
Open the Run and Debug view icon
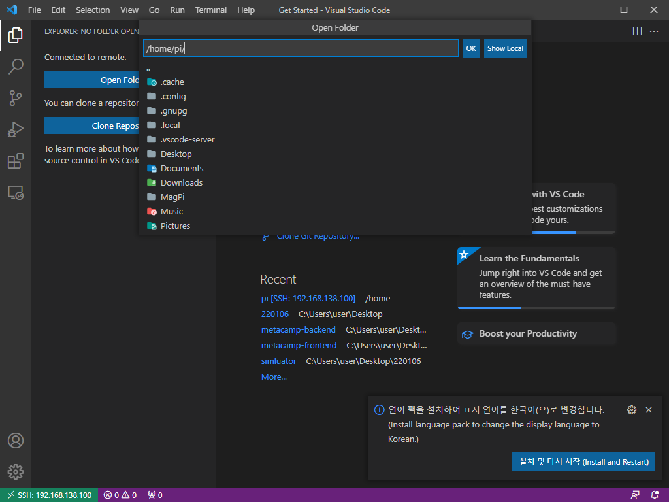point(16,129)
